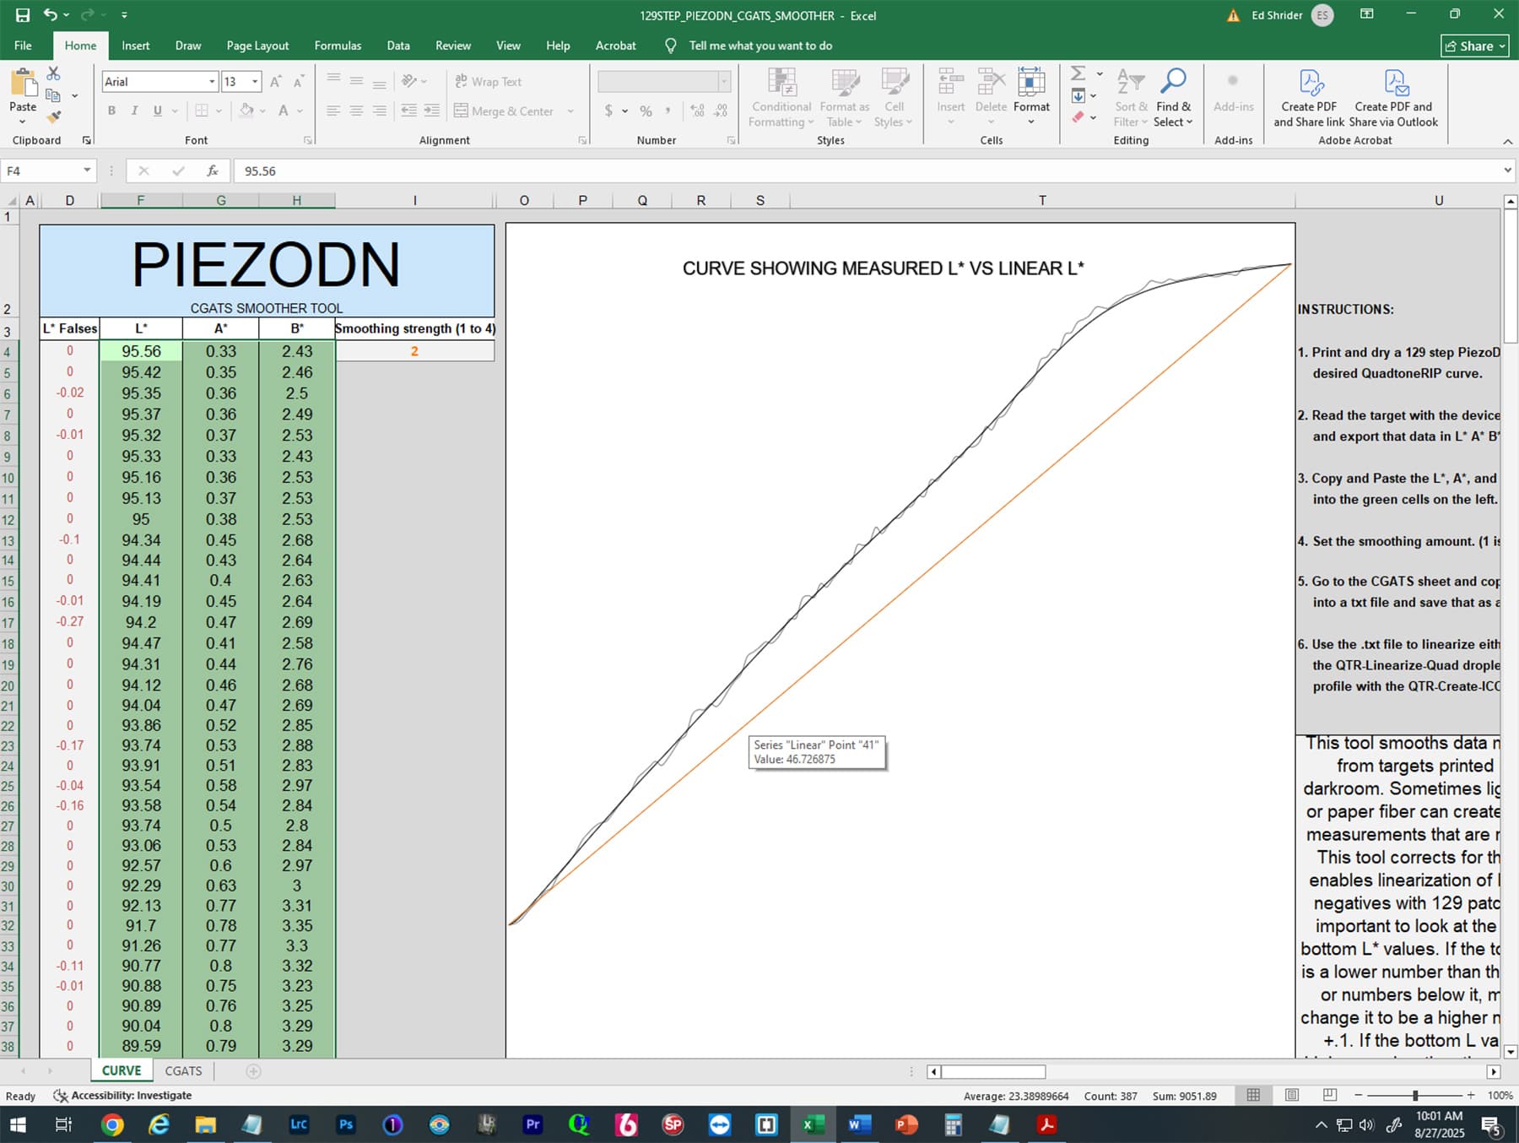Switch to Page Layout view in status bar
1519x1143 pixels.
click(x=1292, y=1095)
